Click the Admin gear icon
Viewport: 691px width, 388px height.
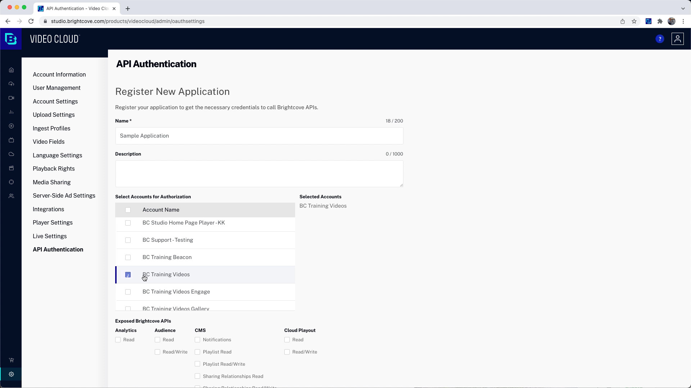pos(12,374)
